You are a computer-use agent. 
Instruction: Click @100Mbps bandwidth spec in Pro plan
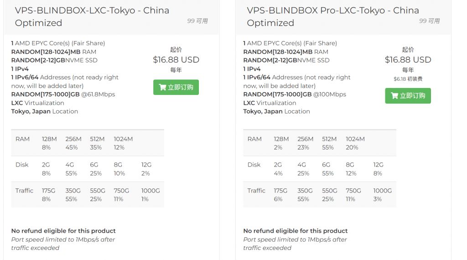pyautogui.click(x=329, y=94)
